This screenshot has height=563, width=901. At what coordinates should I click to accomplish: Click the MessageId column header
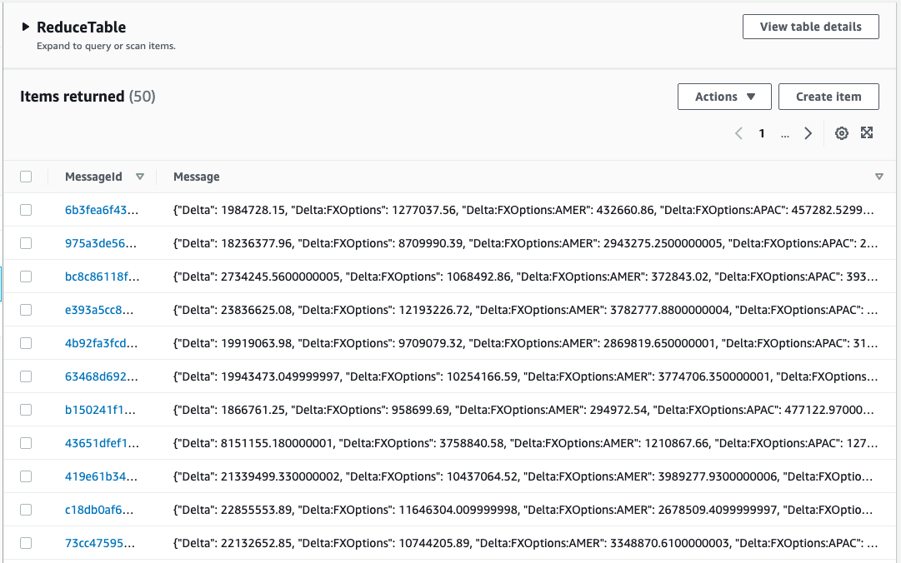pyautogui.click(x=93, y=177)
